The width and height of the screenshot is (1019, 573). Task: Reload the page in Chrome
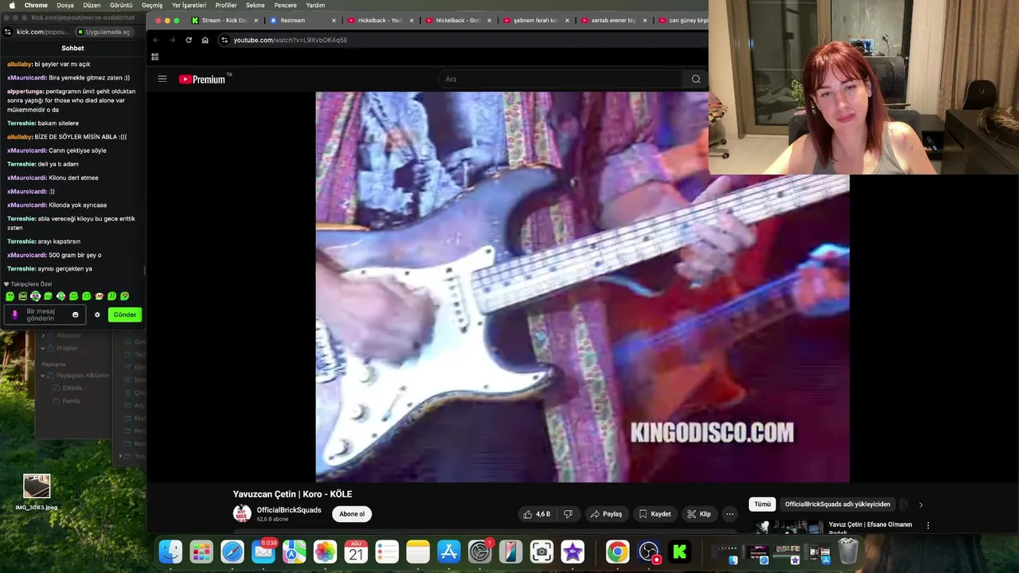pos(189,40)
